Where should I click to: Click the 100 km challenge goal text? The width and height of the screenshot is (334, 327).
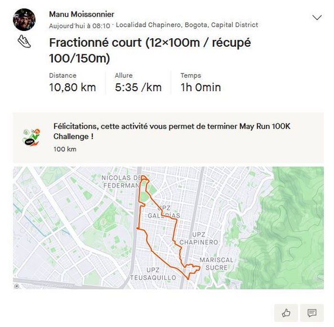click(65, 149)
